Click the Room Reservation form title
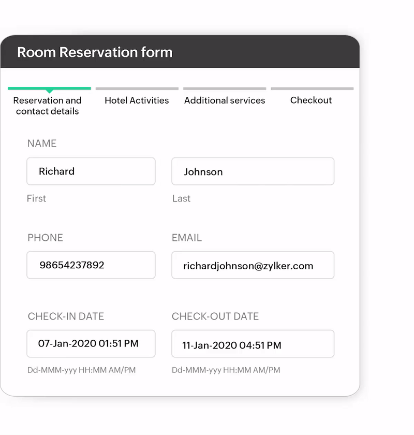Viewport: 414px width, 435px height. (95, 52)
